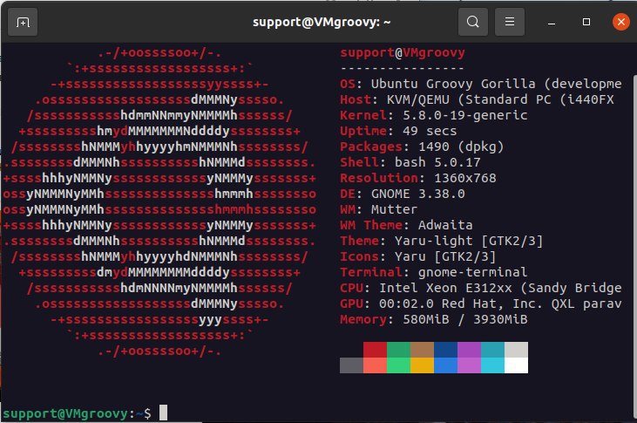Click the Uptime: 49 secs line
The height and width of the screenshot is (423, 637).
(x=398, y=131)
